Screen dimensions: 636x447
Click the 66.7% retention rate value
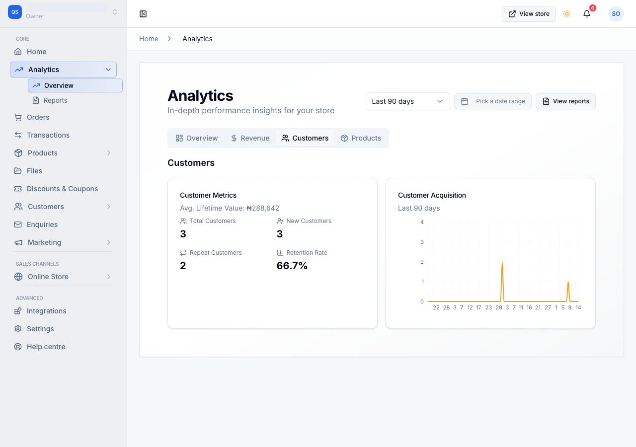[292, 266]
